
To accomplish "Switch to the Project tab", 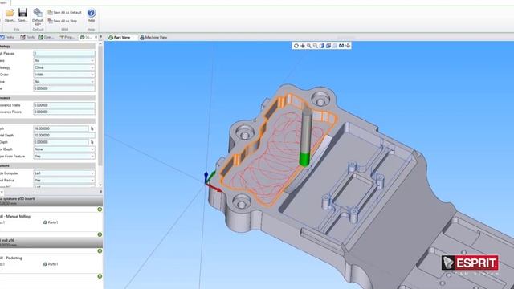I will (67, 37).
